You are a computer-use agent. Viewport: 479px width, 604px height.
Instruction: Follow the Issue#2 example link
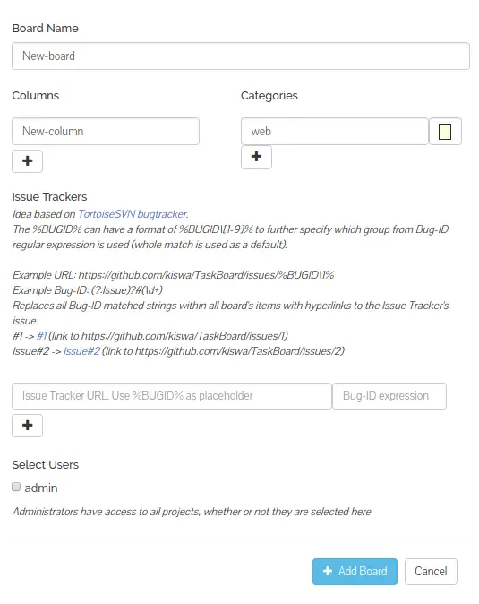(81, 351)
